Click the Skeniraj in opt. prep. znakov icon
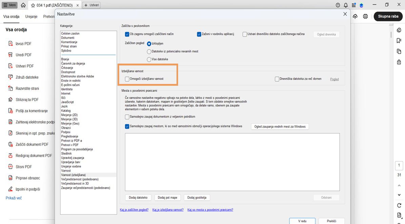This screenshot has height=224, width=405. coord(10,133)
